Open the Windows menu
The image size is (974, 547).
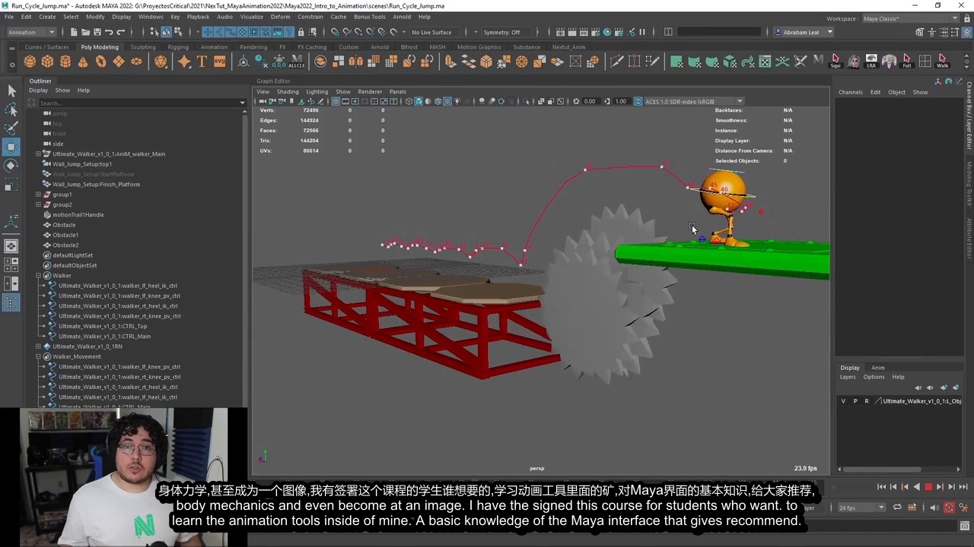(x=151, y=17)
